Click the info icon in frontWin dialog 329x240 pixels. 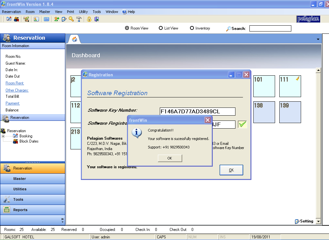(x=137, y=133)
